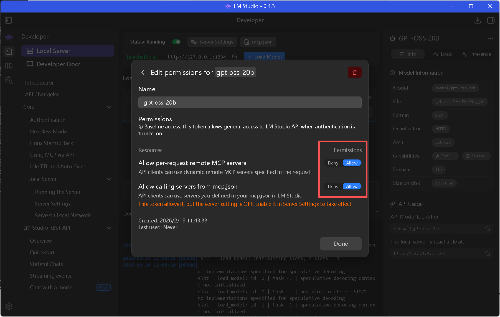
Task: Open the API Changelog docs page
Action: click(x=43, y=94)
